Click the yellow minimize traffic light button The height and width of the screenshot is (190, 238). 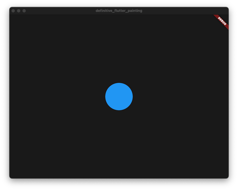pos(19,11)
